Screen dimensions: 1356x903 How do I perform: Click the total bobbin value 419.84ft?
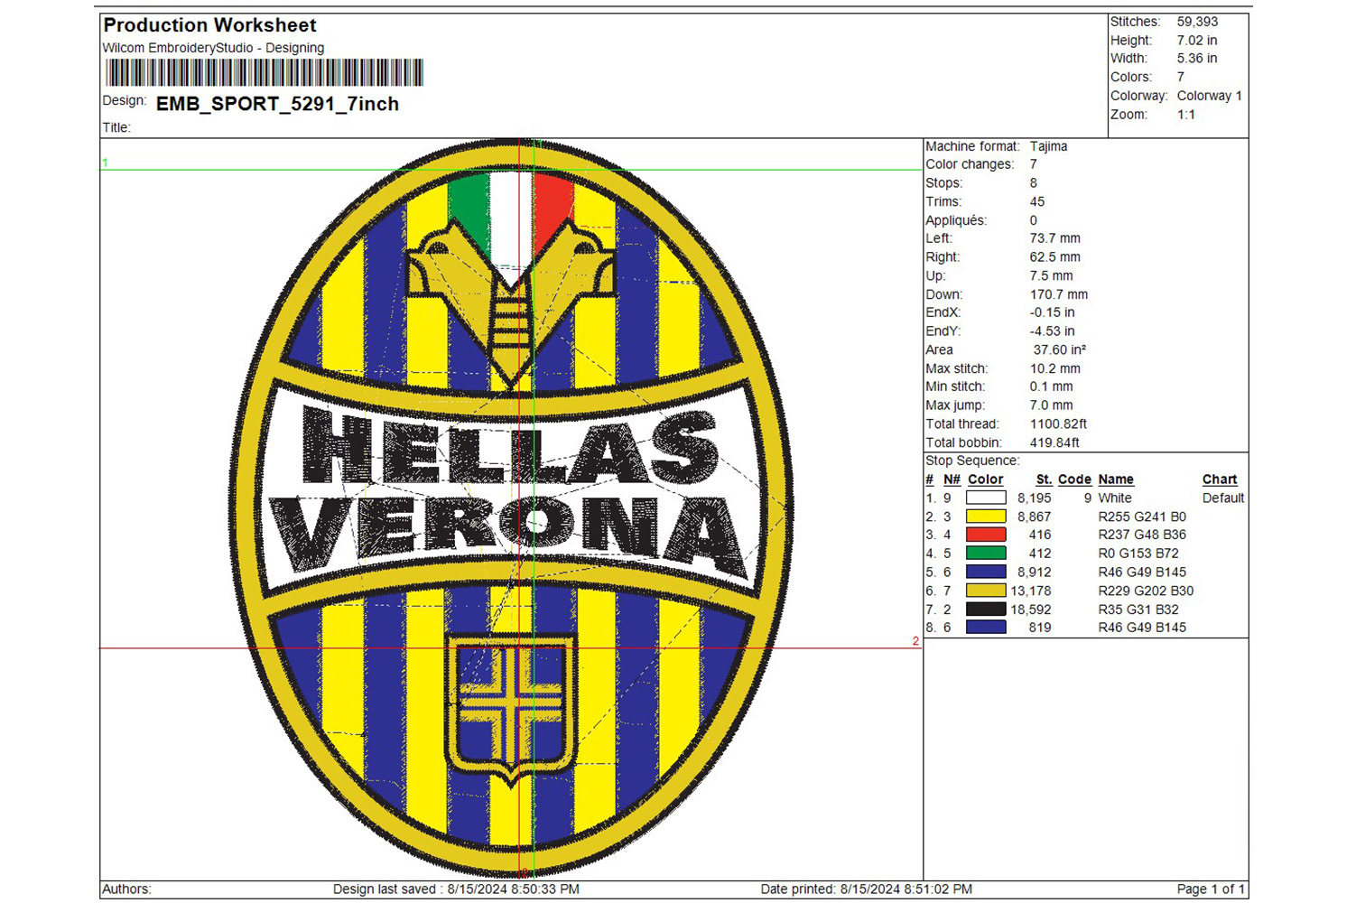(x=1054, y=442)
